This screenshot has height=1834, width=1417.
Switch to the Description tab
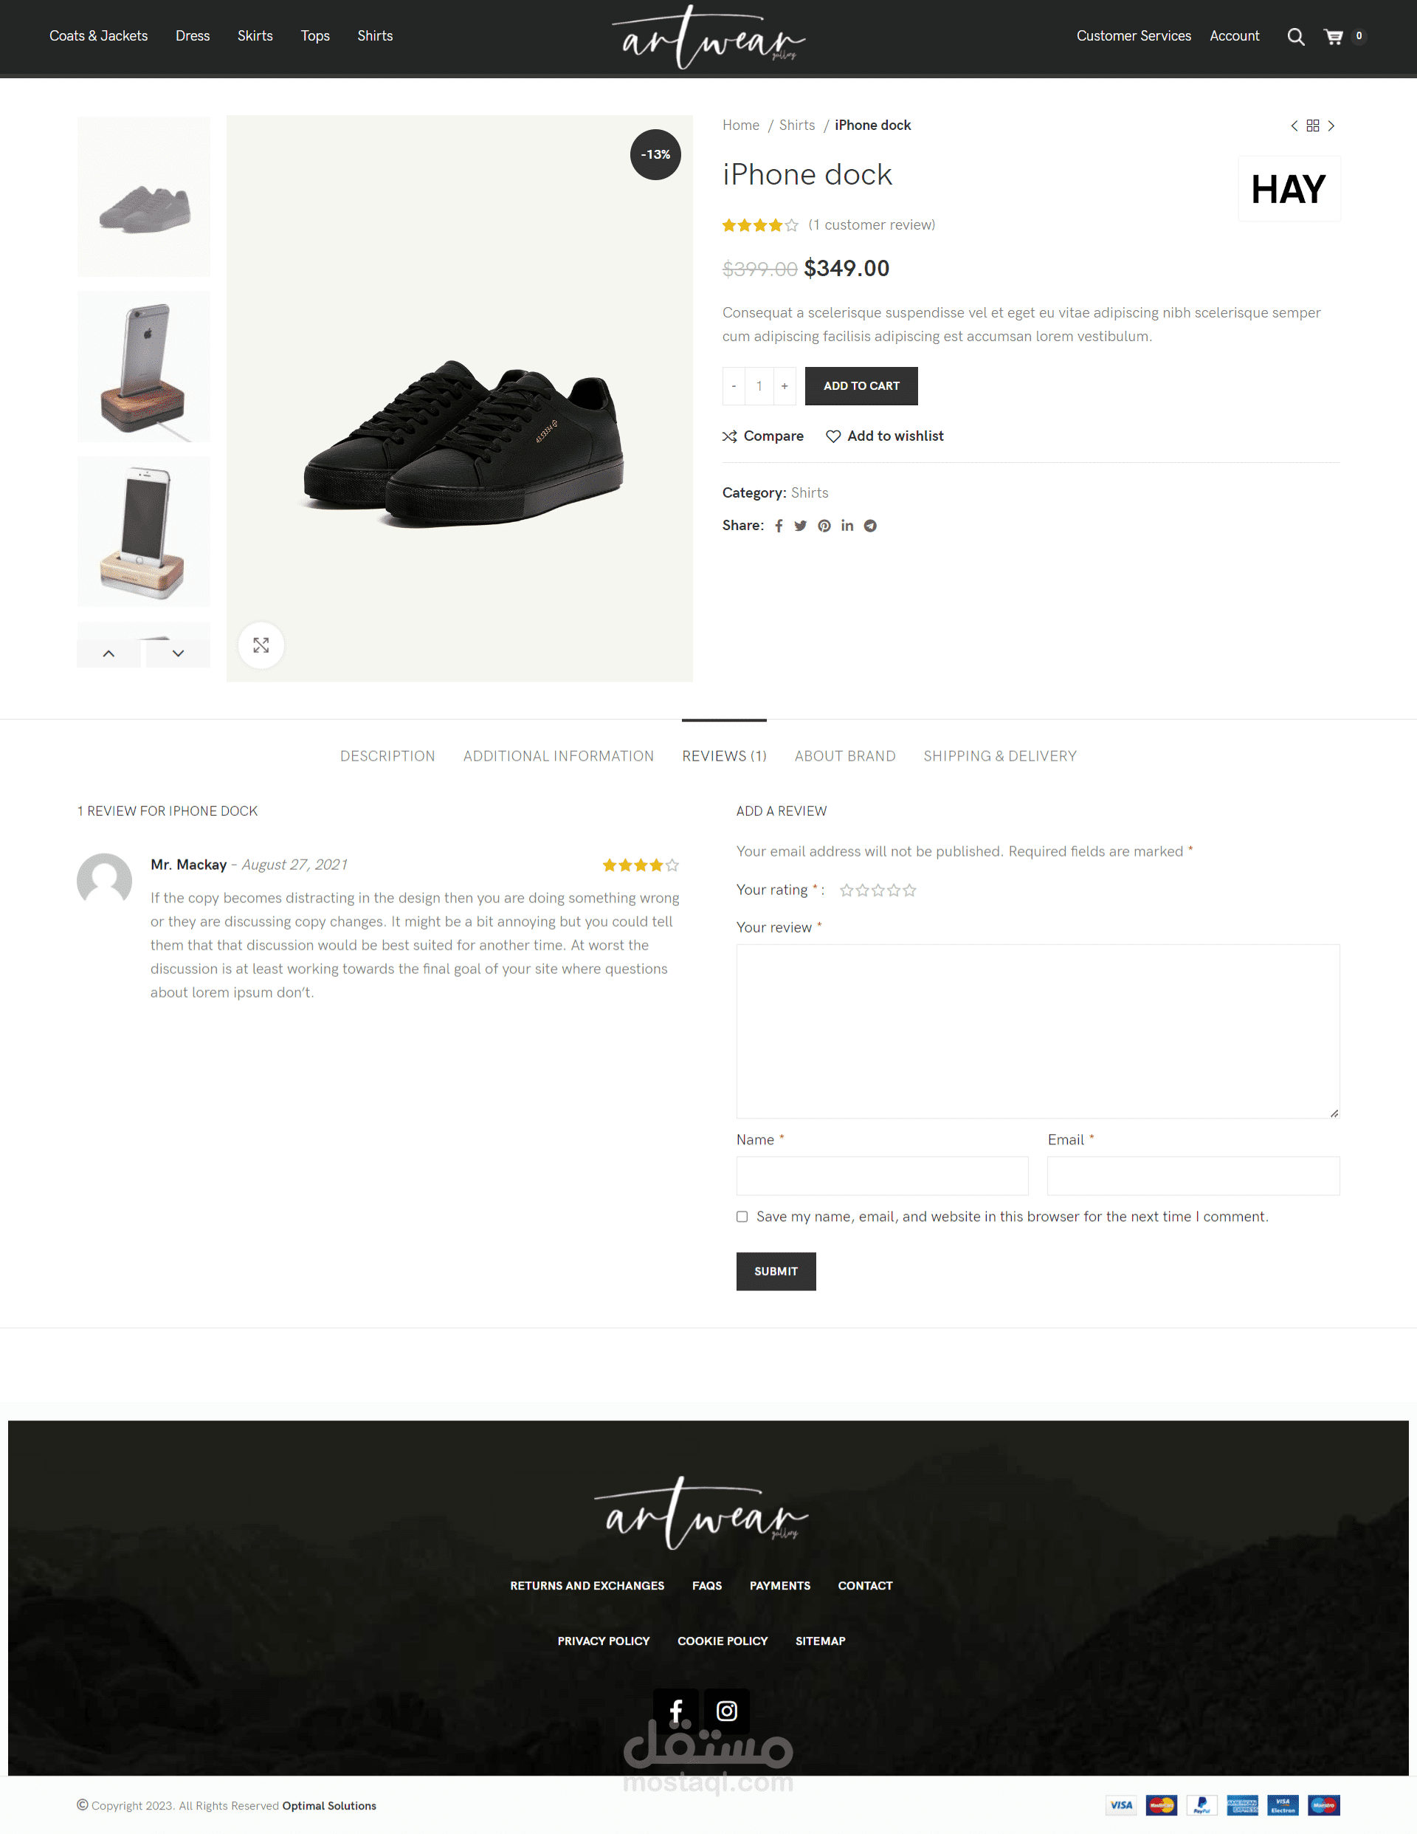point(387,756)
